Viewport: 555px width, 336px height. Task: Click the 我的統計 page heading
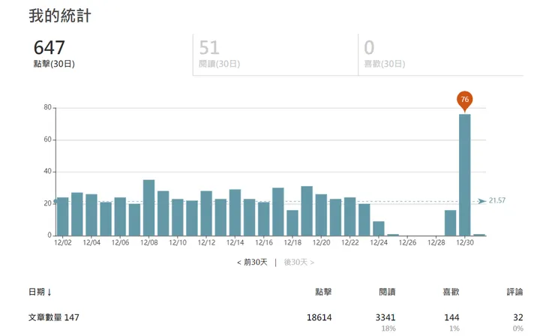(60, 16)
